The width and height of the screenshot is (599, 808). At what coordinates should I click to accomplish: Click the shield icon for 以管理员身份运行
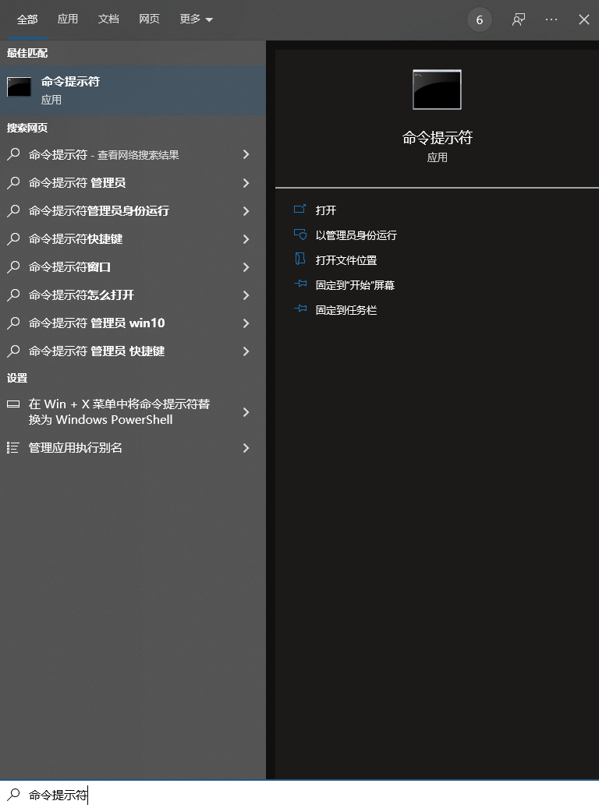(299, 235)
